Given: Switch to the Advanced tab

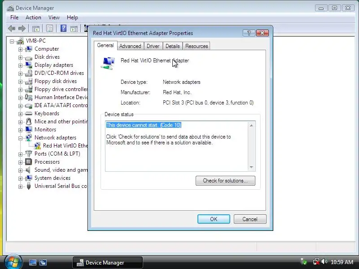Looking at the screenshot, I should tap(130, 46).
